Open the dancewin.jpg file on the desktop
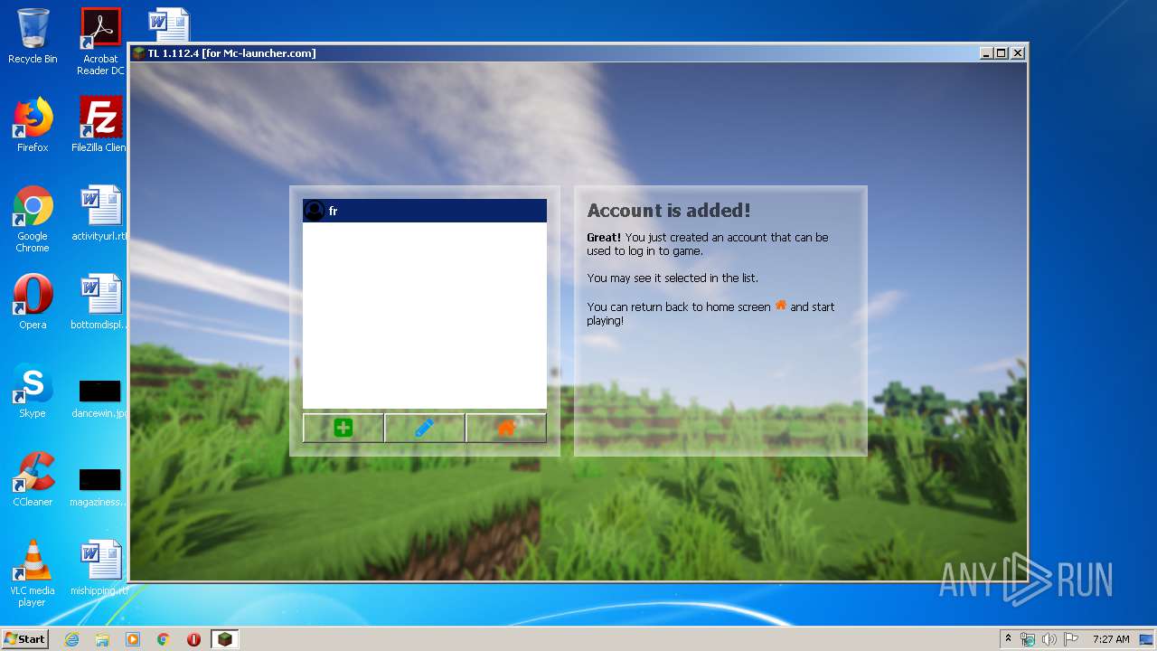 coord(100,399)
